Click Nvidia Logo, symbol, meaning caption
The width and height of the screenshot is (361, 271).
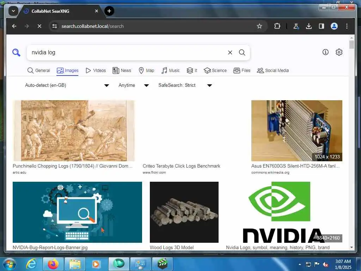278,247
